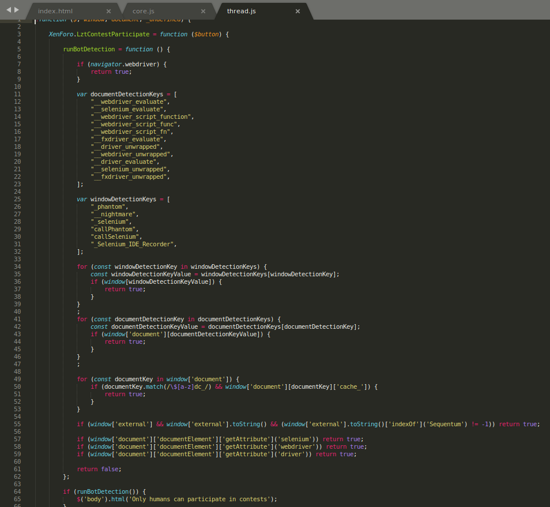The height and width of the screenshot is (507, 550).
Task: Click line number 34 in the gutter
Action: (x=17, y=266)
